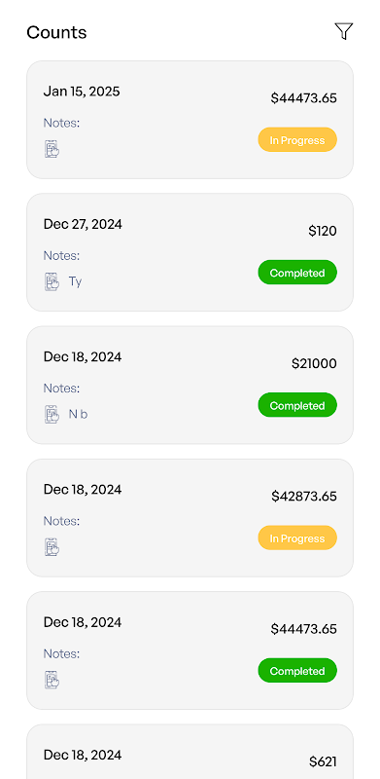
Task: Click the "N b" note text
Action: coord(78,414)
